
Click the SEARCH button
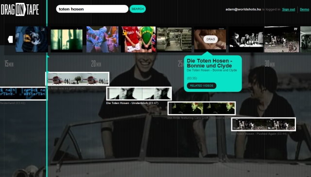[138, 9]
